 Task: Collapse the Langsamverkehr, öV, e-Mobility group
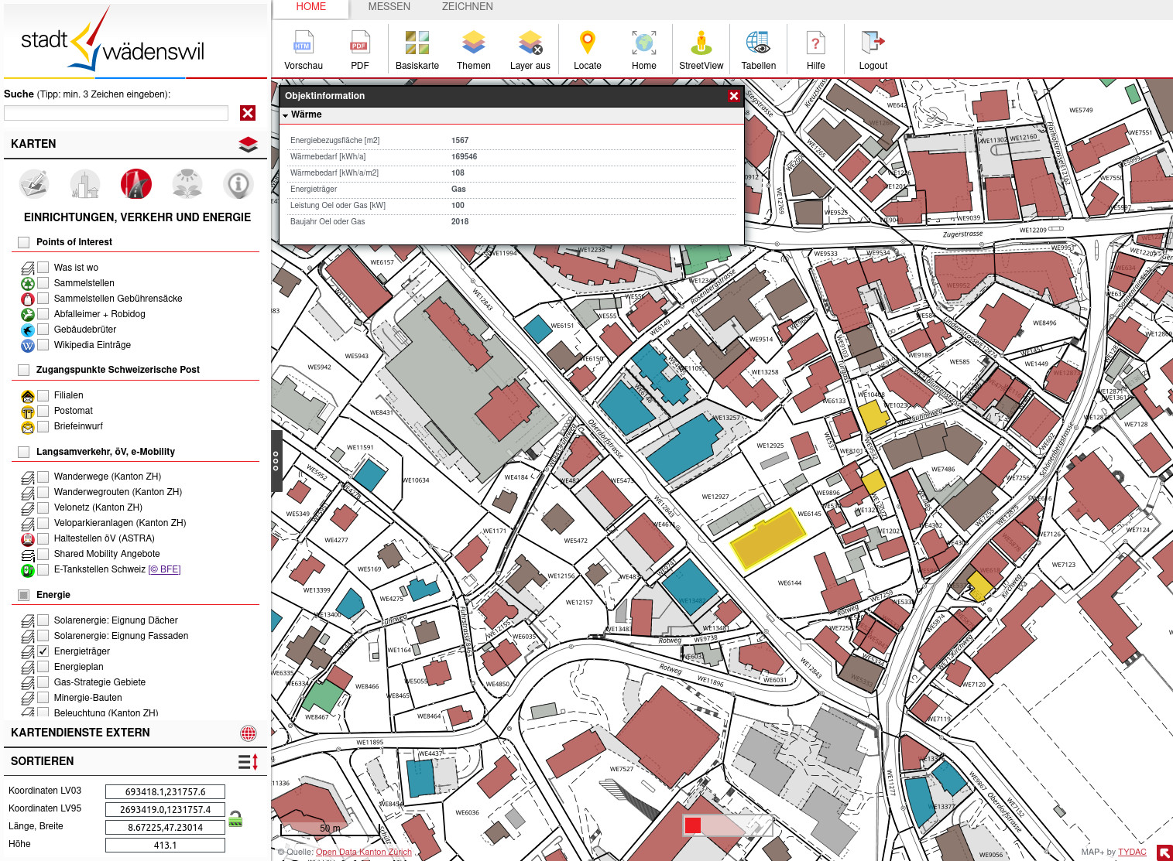pos(105,452)
